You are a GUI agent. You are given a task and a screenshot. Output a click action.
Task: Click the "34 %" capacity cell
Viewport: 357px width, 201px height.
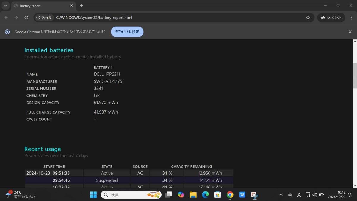pyautogui.click(x=167, y=180)
